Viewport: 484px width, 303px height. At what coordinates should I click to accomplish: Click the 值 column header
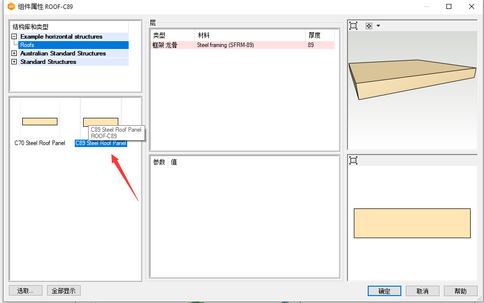[x=174, y=162]
